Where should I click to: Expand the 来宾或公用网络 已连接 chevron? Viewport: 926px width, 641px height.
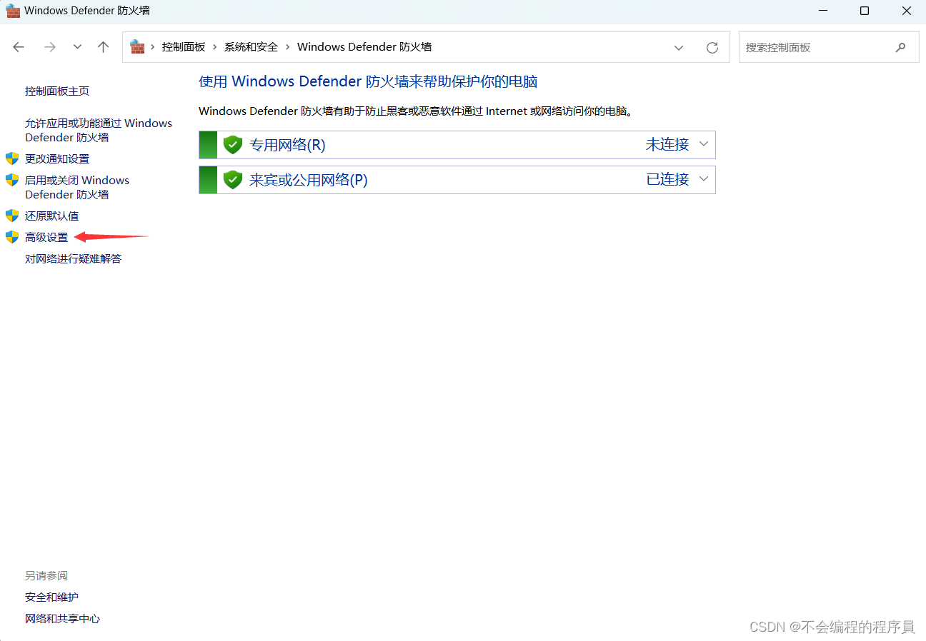[x=704, y=179]
